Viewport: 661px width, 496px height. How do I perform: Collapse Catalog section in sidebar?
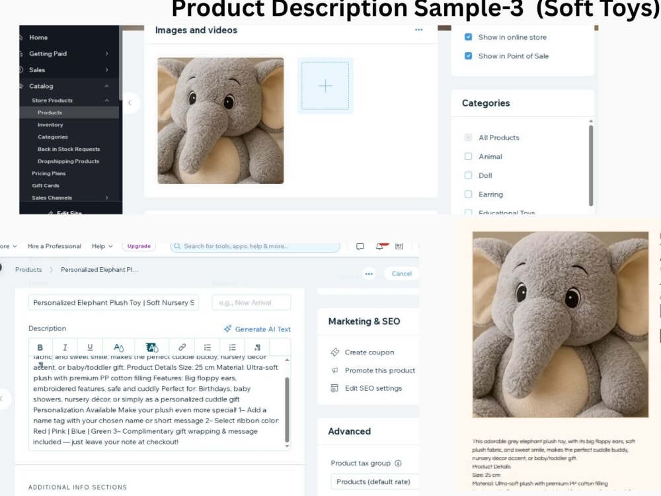[106, 86]
